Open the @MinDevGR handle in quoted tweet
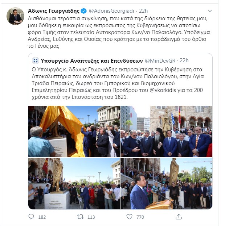Screen dimensions: 229x226 tap(160, 60)
